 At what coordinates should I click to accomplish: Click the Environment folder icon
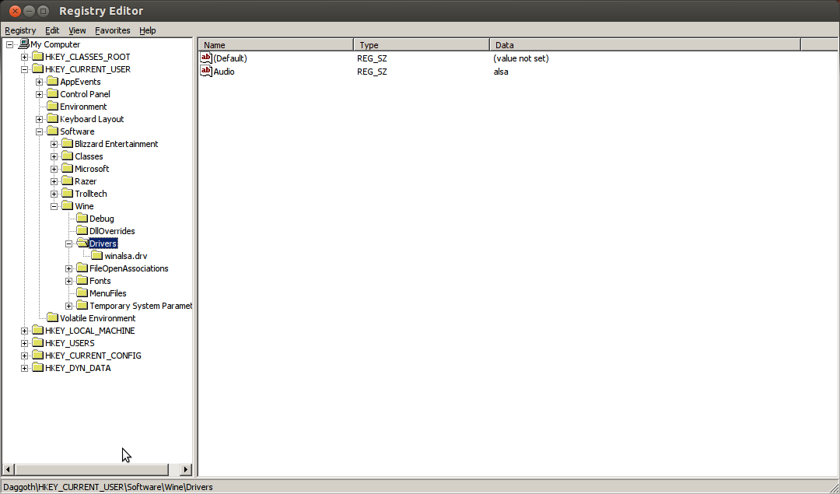[x=53, y=106]
